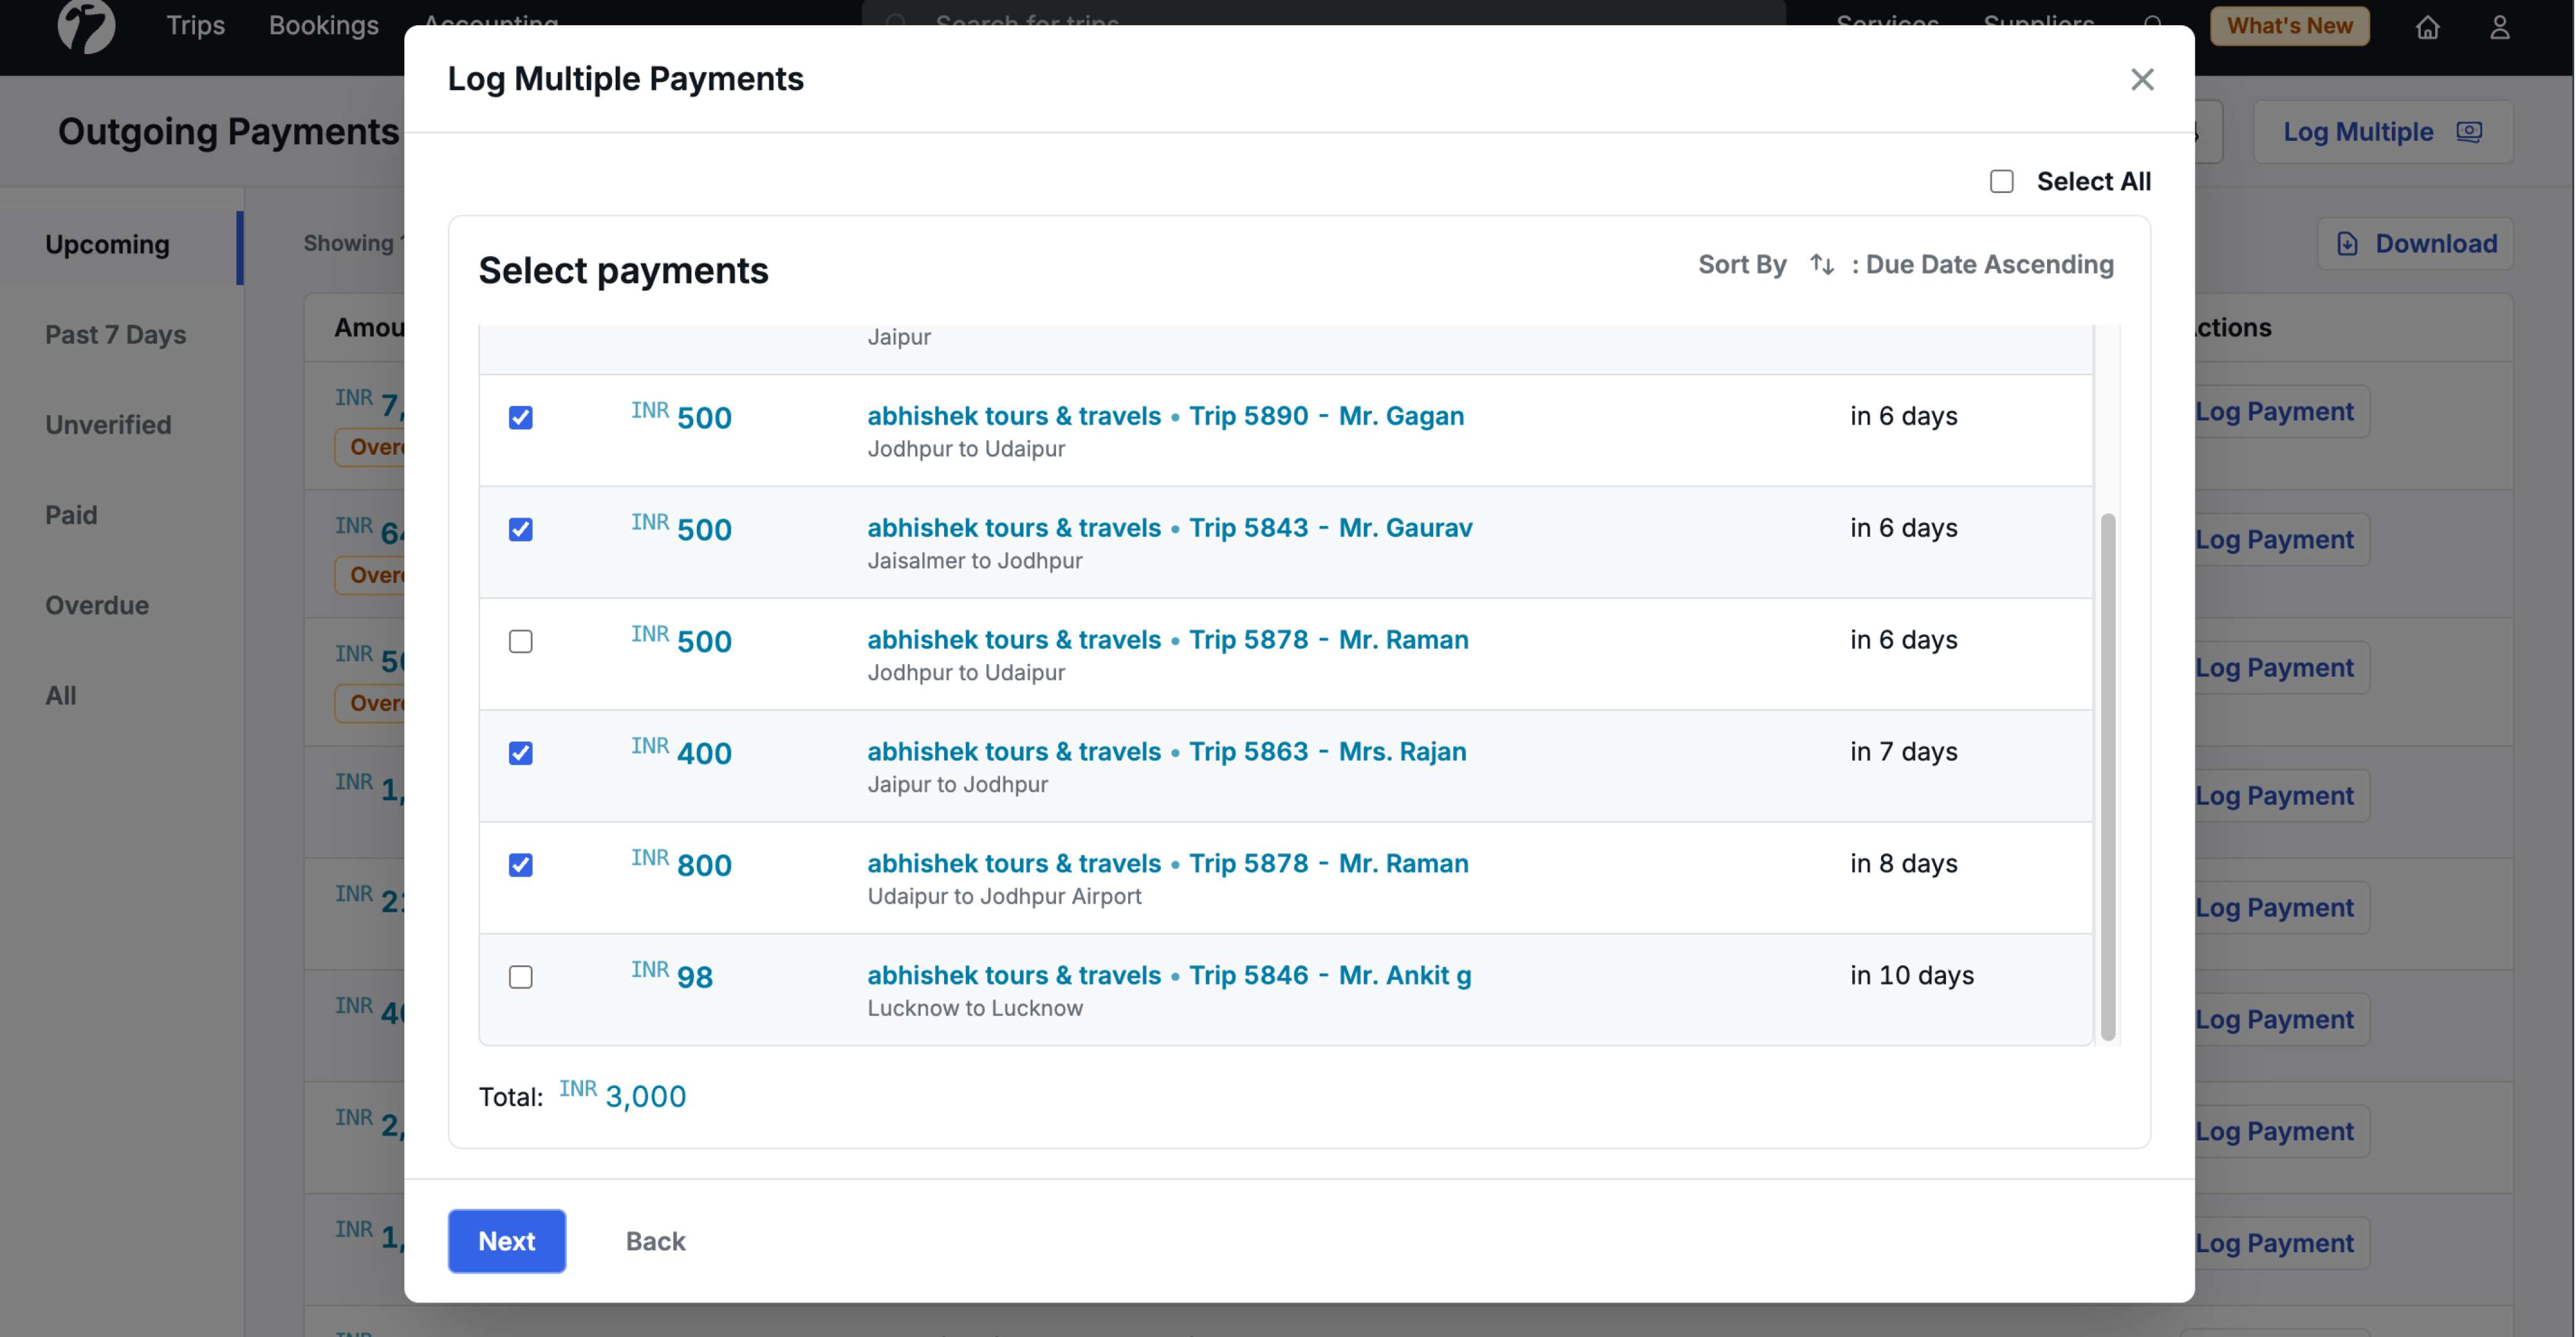Open the Trips menu
Screen dimensions: 2576x1337
click(195, 25)
